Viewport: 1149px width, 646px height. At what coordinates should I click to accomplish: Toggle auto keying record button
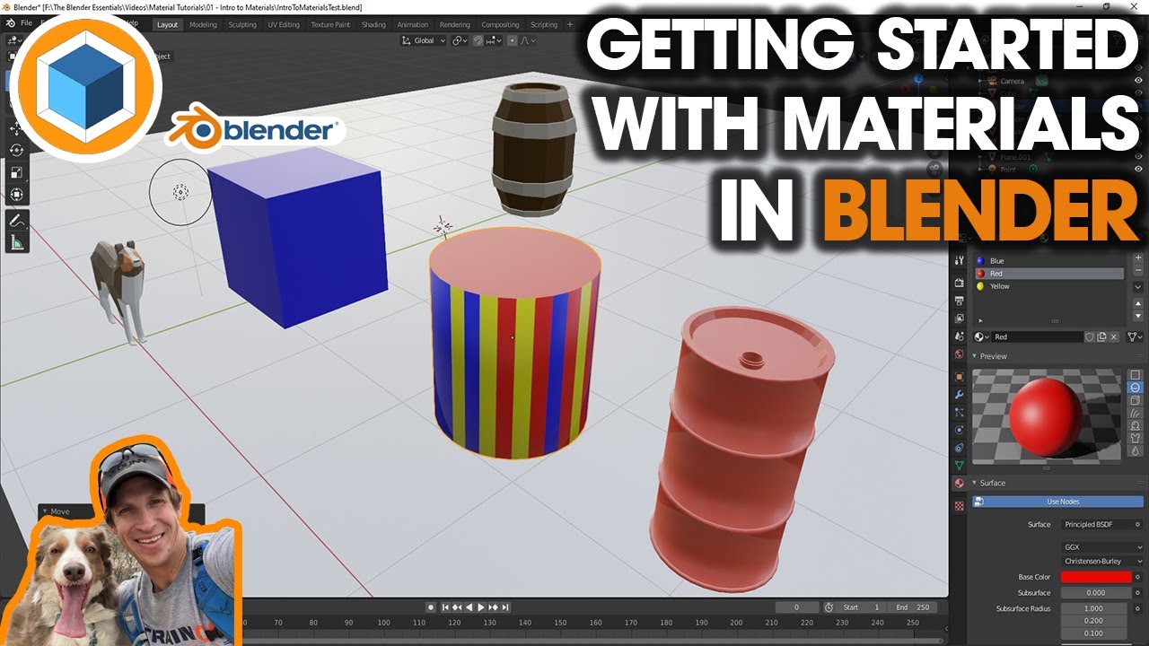431,607
